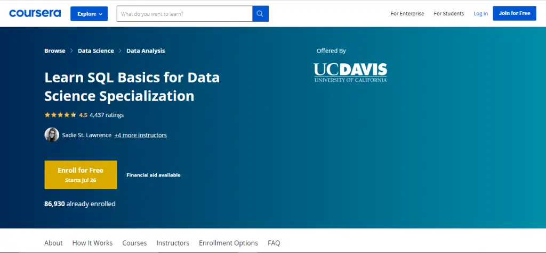Click the Coursera logo

coord(35,13)
